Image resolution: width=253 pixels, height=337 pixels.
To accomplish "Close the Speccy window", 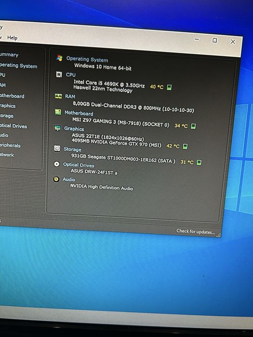I will pos(233,41).
